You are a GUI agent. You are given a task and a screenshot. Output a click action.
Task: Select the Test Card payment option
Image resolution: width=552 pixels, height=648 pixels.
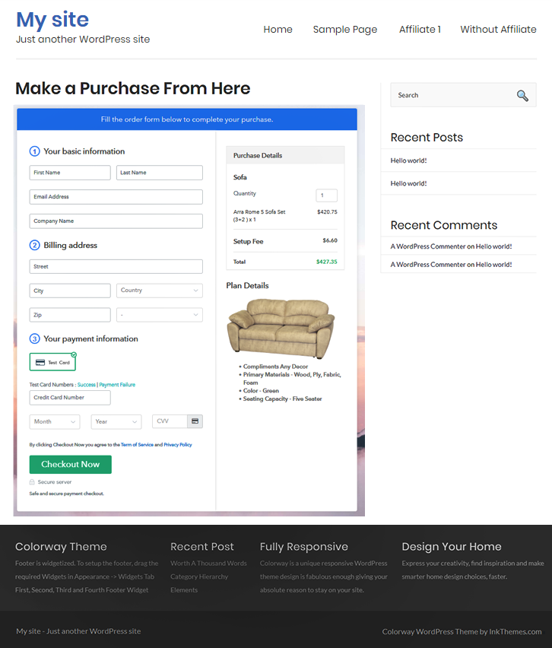[x=52, y=362]
